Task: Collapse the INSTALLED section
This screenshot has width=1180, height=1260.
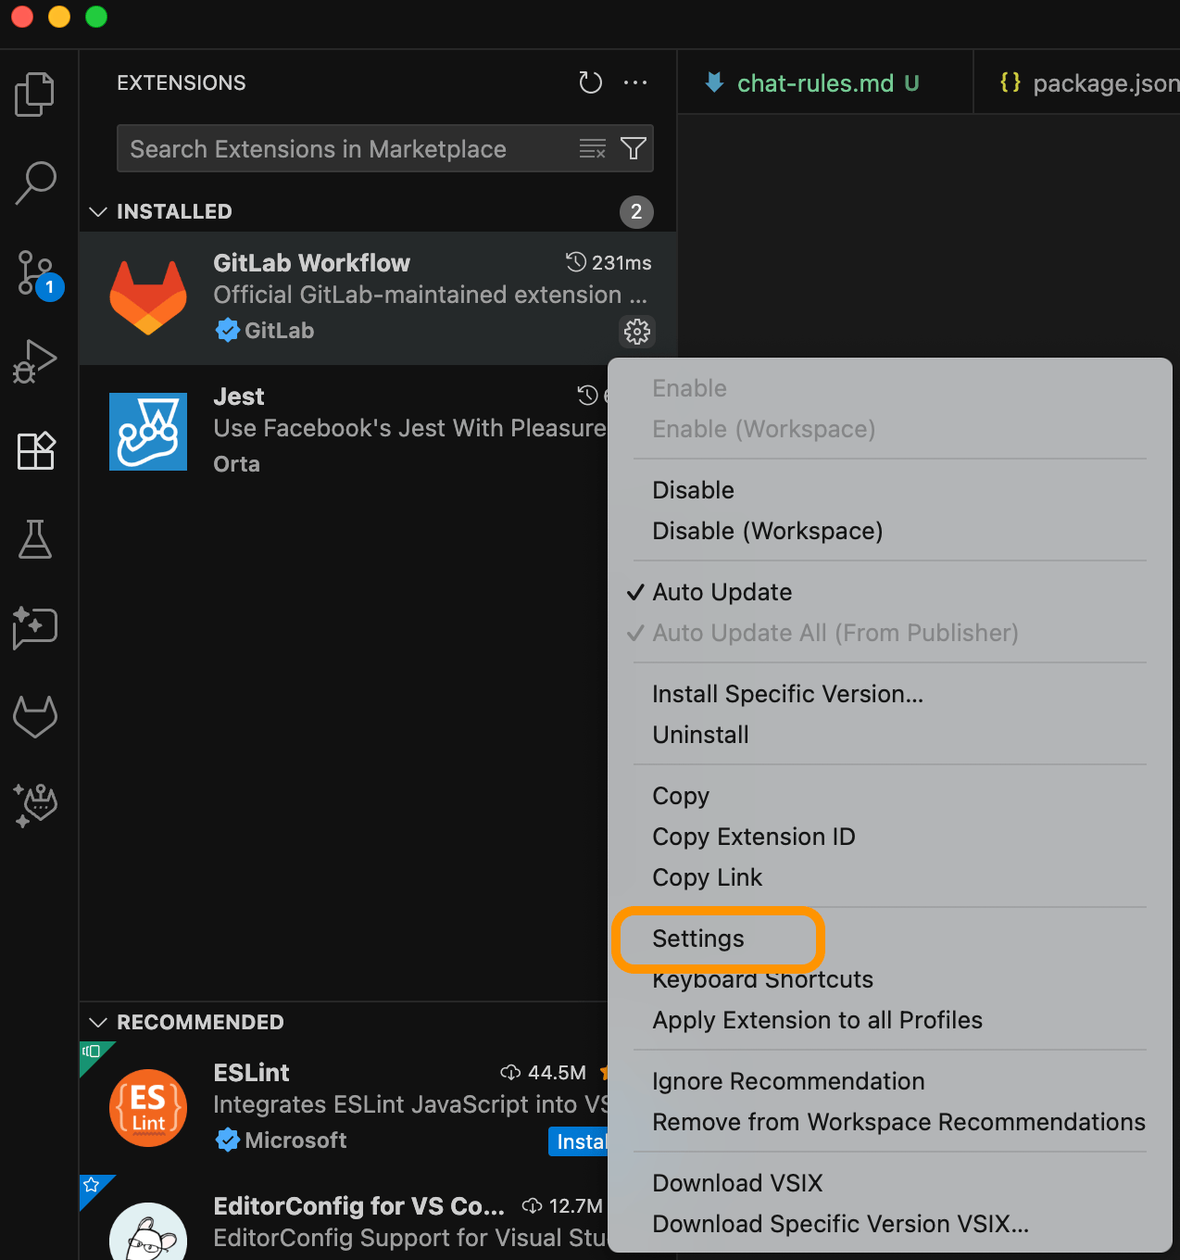Action: [x=98, y=212]
